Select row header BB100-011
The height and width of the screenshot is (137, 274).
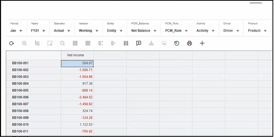point(33,131)
